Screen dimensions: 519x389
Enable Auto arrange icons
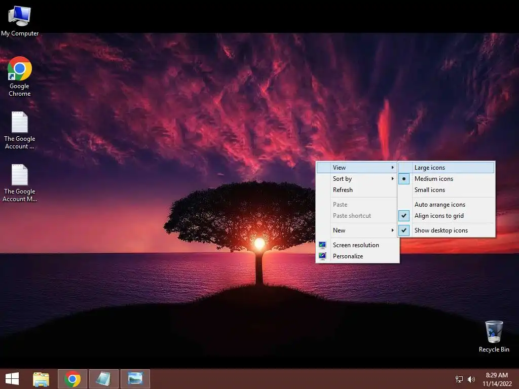447,205
